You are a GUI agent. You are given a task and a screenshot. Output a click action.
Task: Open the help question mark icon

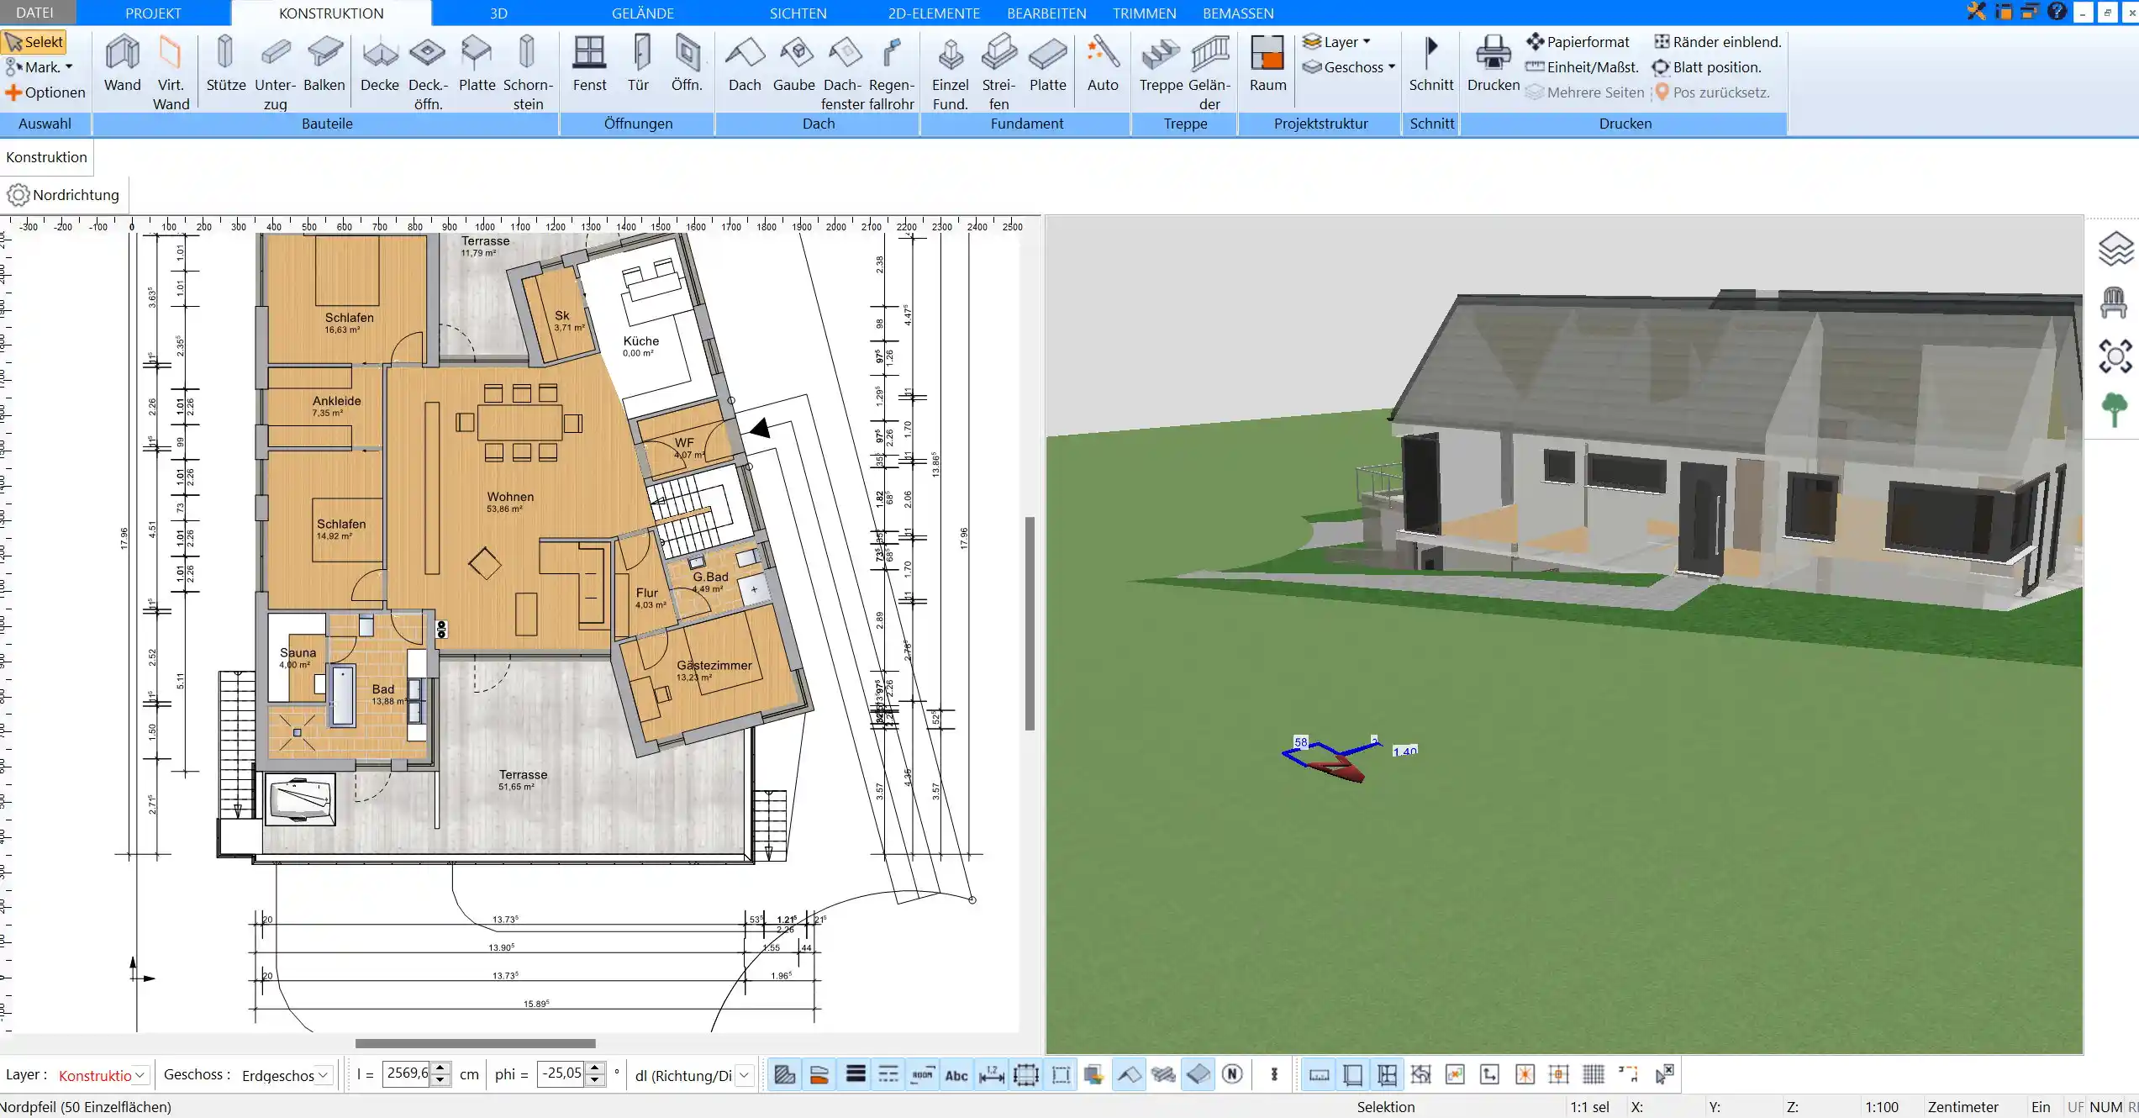pyautogui.click(x=2057, y=12)
